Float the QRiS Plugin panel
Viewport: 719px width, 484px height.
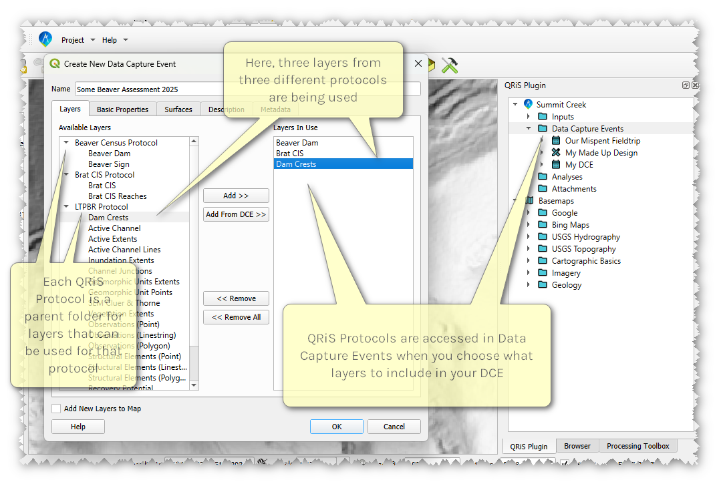(686, 85)
